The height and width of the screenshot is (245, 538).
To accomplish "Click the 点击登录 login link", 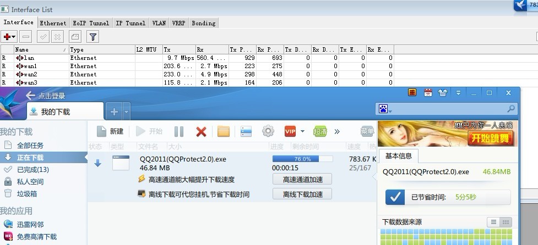I will pyautogui.click(x=51, y=96).
